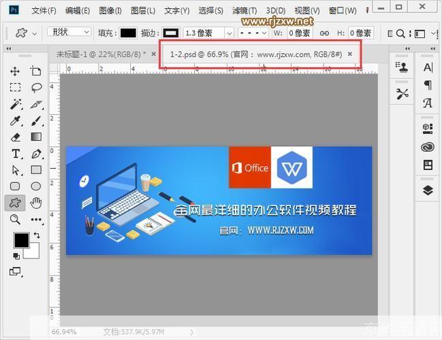Select the Ellipse tool
Viewport: 442px width, 340px height.
pyautogui.click(x=36, y=186)
